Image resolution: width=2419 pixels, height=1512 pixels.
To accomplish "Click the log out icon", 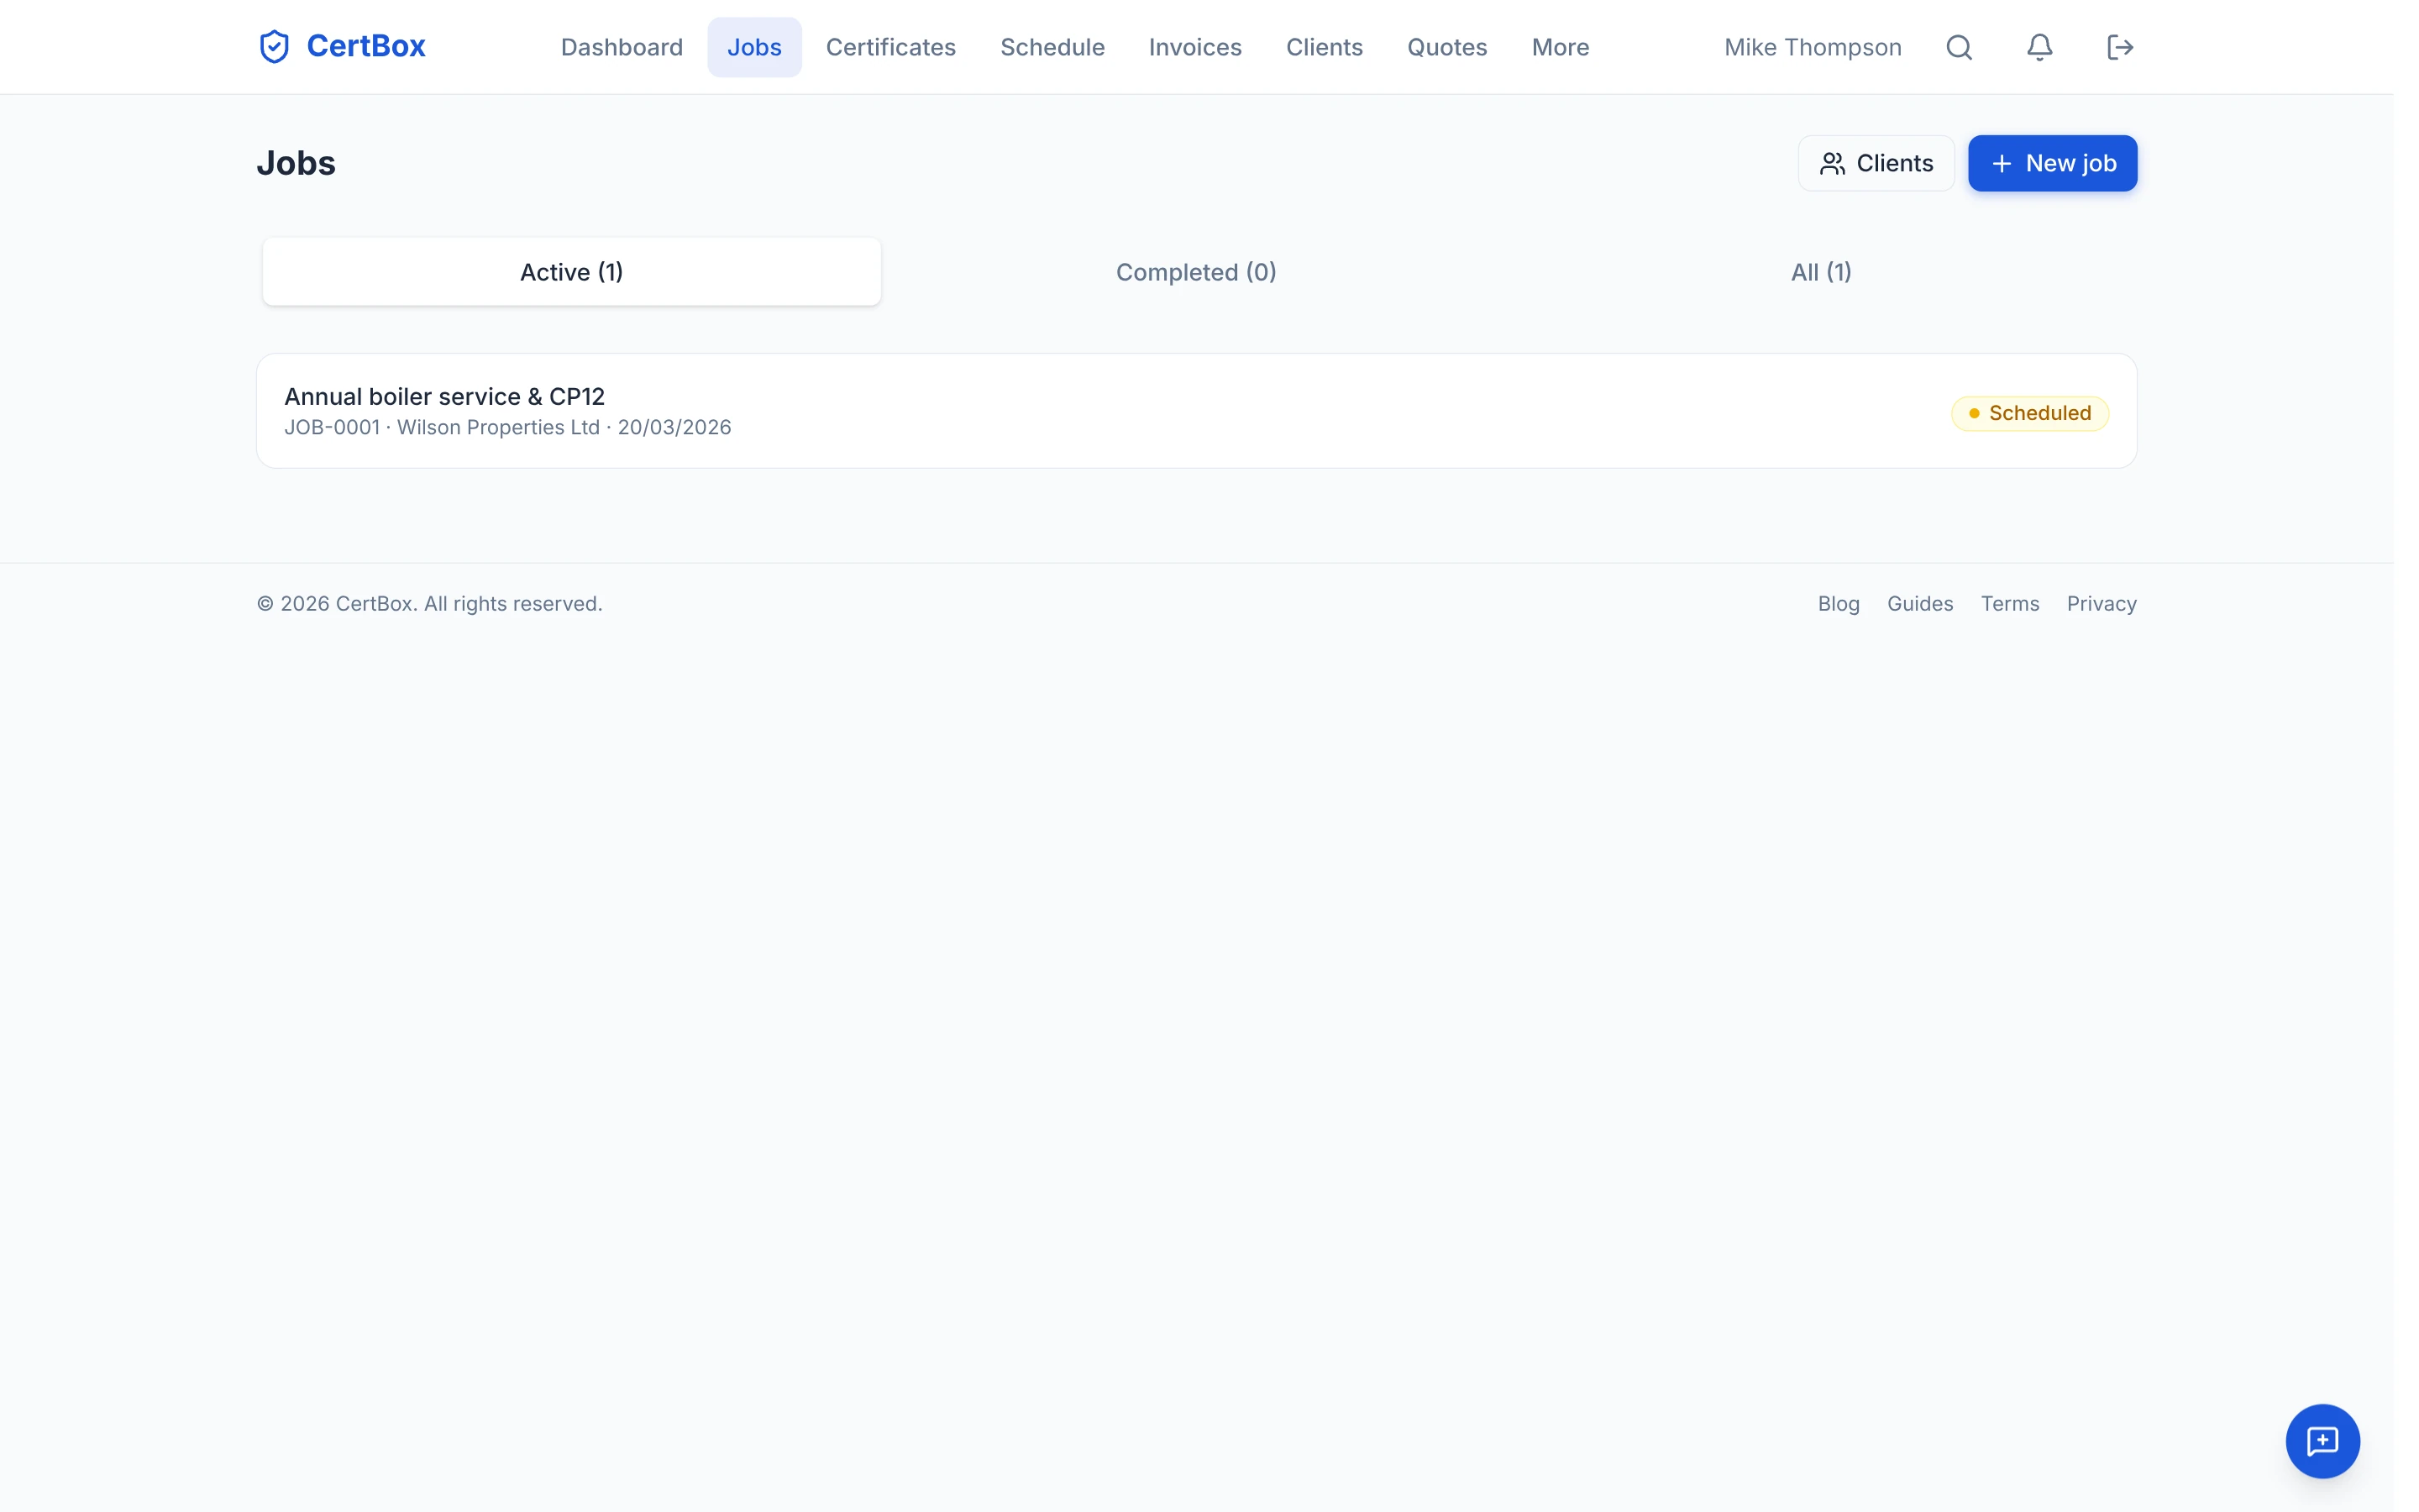I will click(2119, 47).
